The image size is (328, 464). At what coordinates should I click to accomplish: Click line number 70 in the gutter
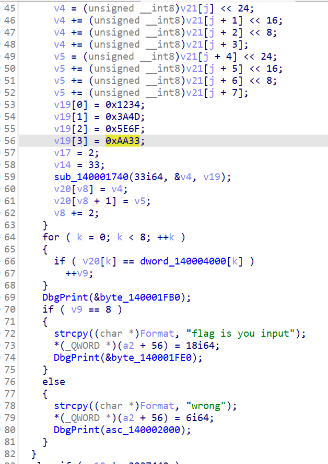coord(10,309)
